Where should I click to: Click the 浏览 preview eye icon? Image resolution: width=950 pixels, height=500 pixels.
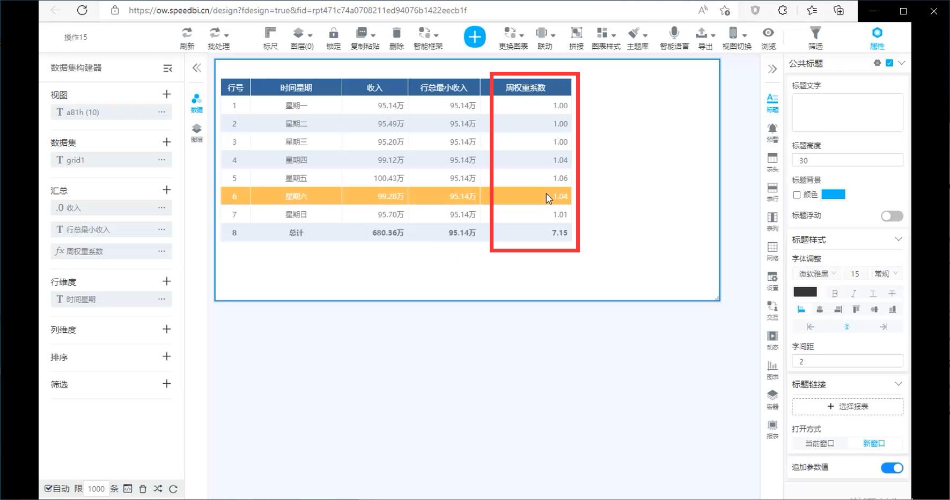(768, 38)
